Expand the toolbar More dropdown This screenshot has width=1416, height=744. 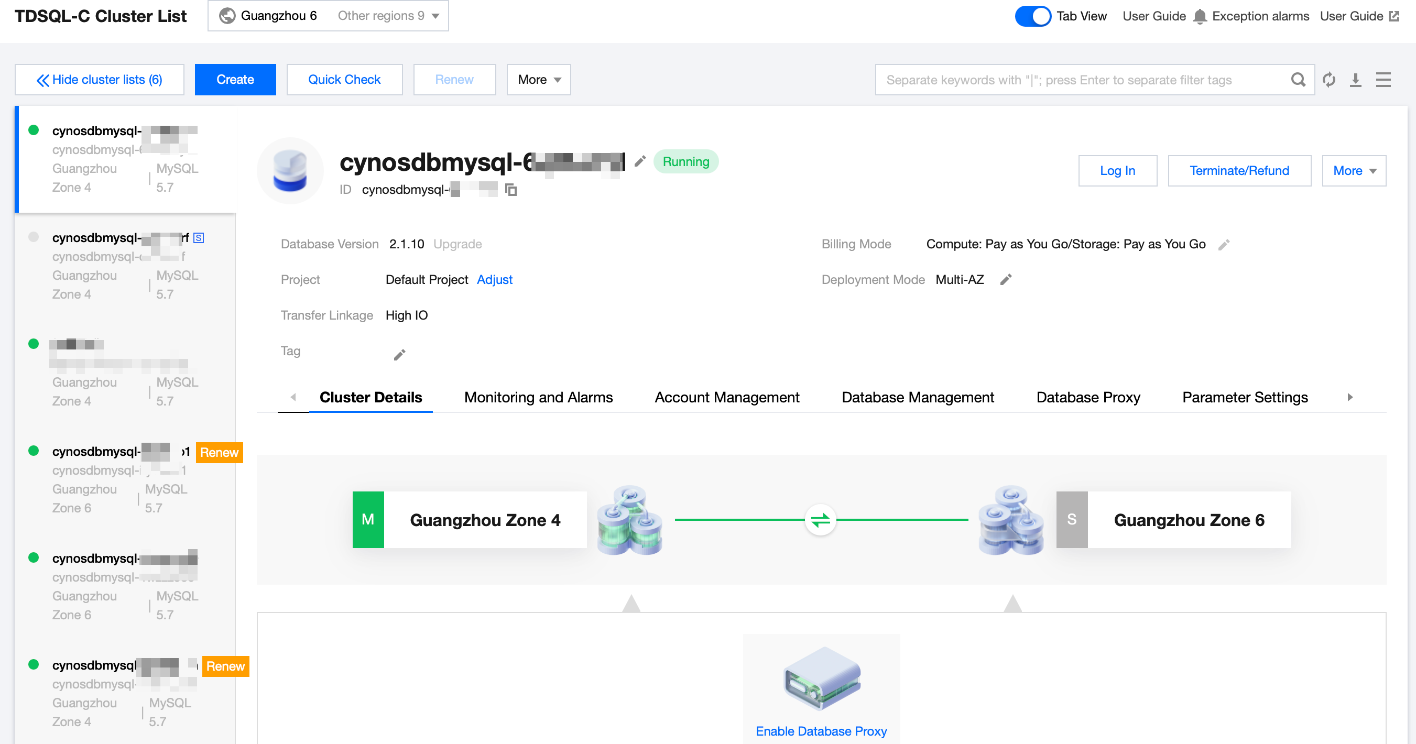click(x=538, y=80)
